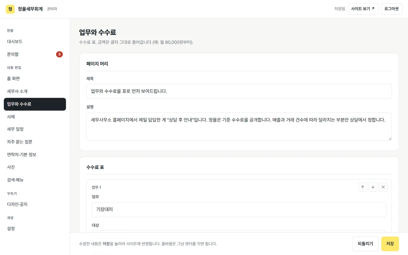Move 업무 1 up with arrow icon

(363, 187)
